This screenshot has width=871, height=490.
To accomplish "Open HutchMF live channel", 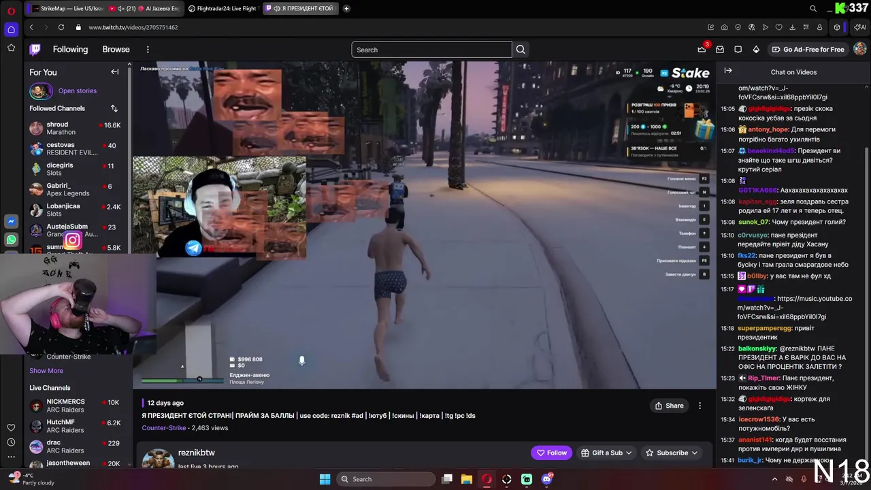I will 75,426.
